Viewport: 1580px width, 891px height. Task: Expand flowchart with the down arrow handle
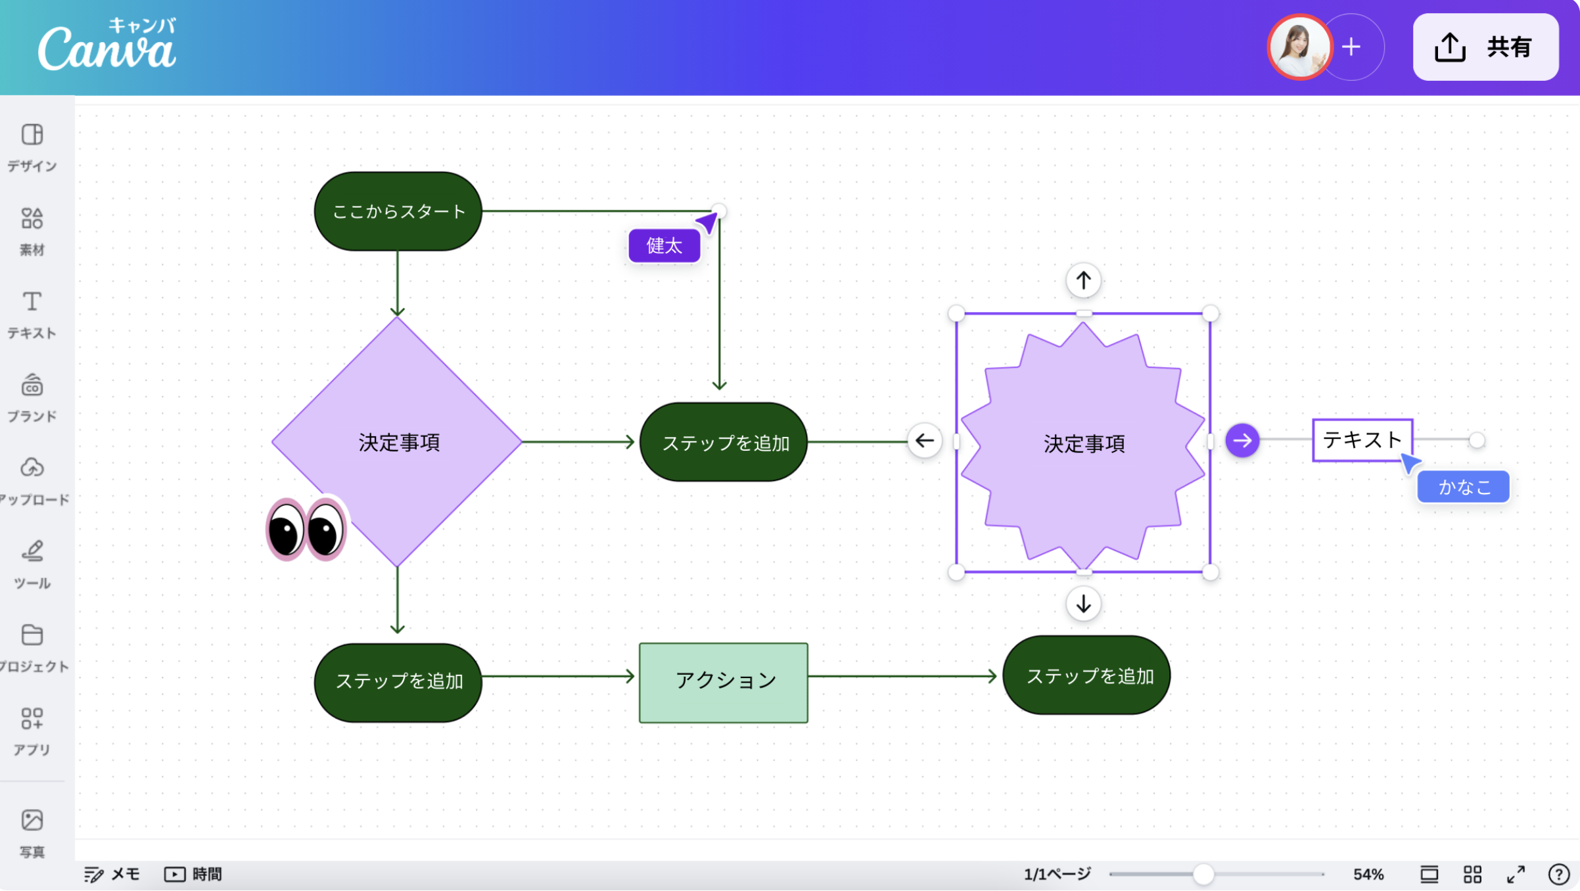pyautogui.click(x=1083, y=603)
